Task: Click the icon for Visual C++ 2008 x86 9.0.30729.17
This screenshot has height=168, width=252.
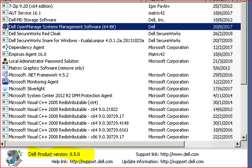Action: point(5,137)
